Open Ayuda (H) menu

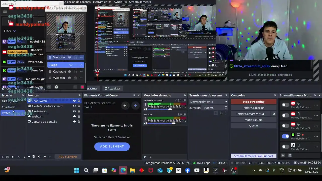point(120,2)
